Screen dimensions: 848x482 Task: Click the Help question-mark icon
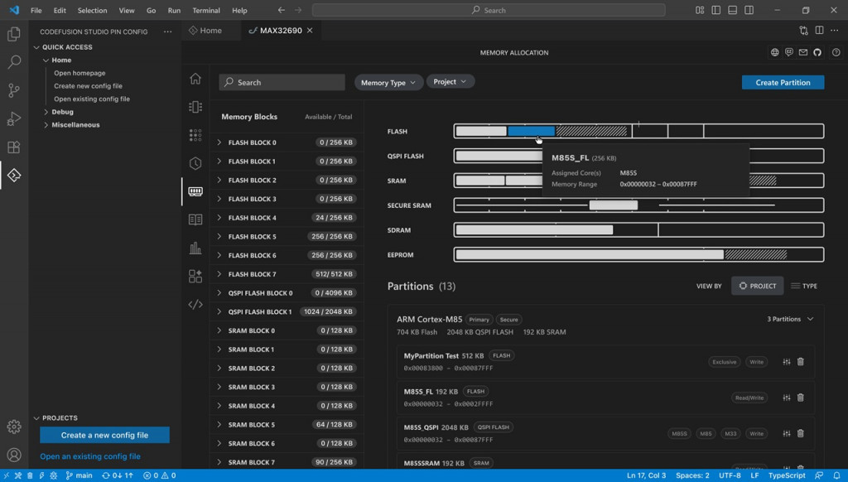836,51
